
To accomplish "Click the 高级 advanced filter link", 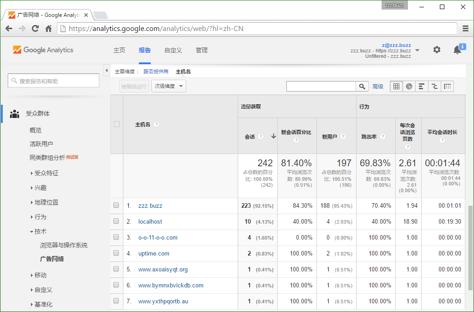I will pos(378,87).
